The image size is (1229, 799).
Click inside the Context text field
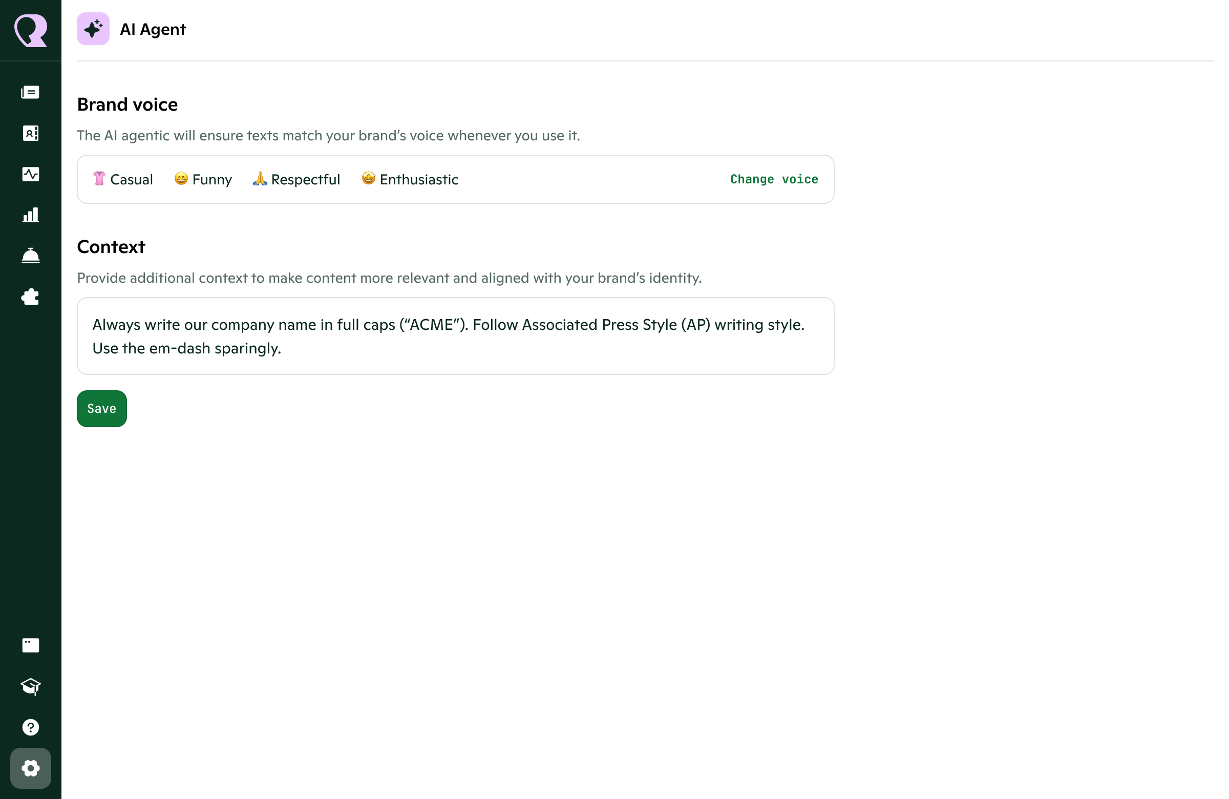455,335
